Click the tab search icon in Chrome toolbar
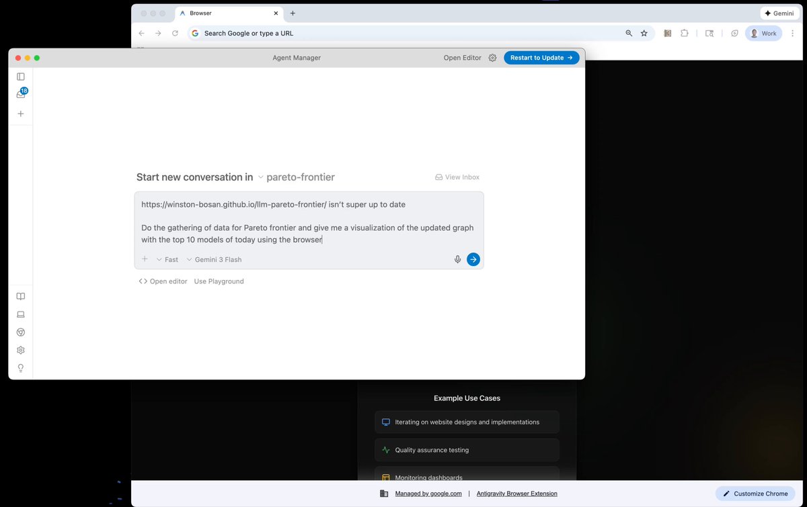 709,33
